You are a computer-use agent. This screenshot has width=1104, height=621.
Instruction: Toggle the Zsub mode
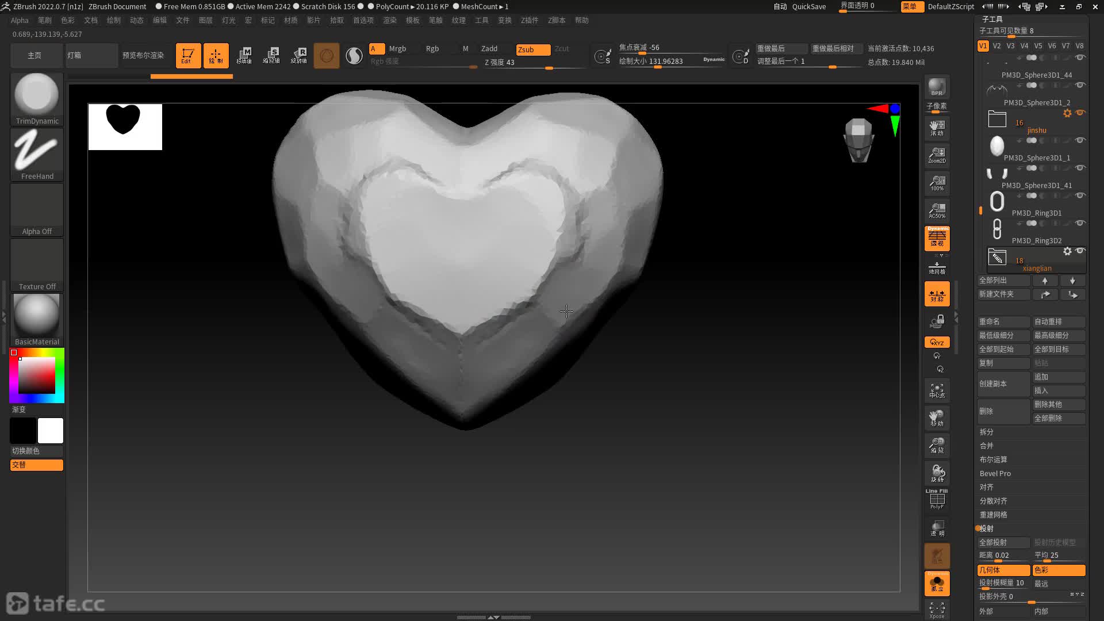click(x=532, y=49)
